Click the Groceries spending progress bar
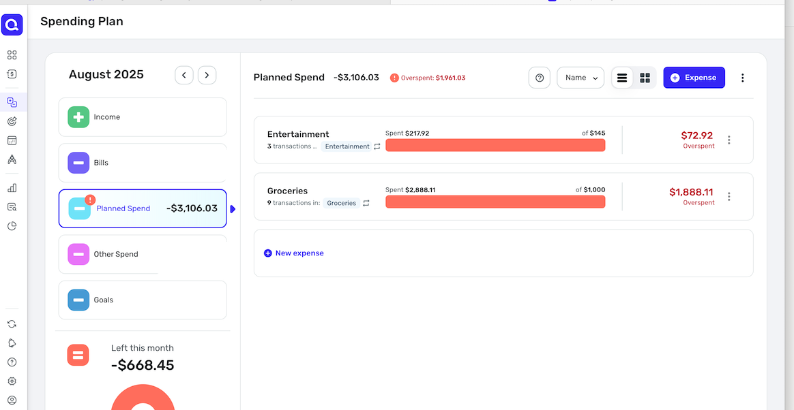Screen dimensions: 794x410 coord(495,202)
